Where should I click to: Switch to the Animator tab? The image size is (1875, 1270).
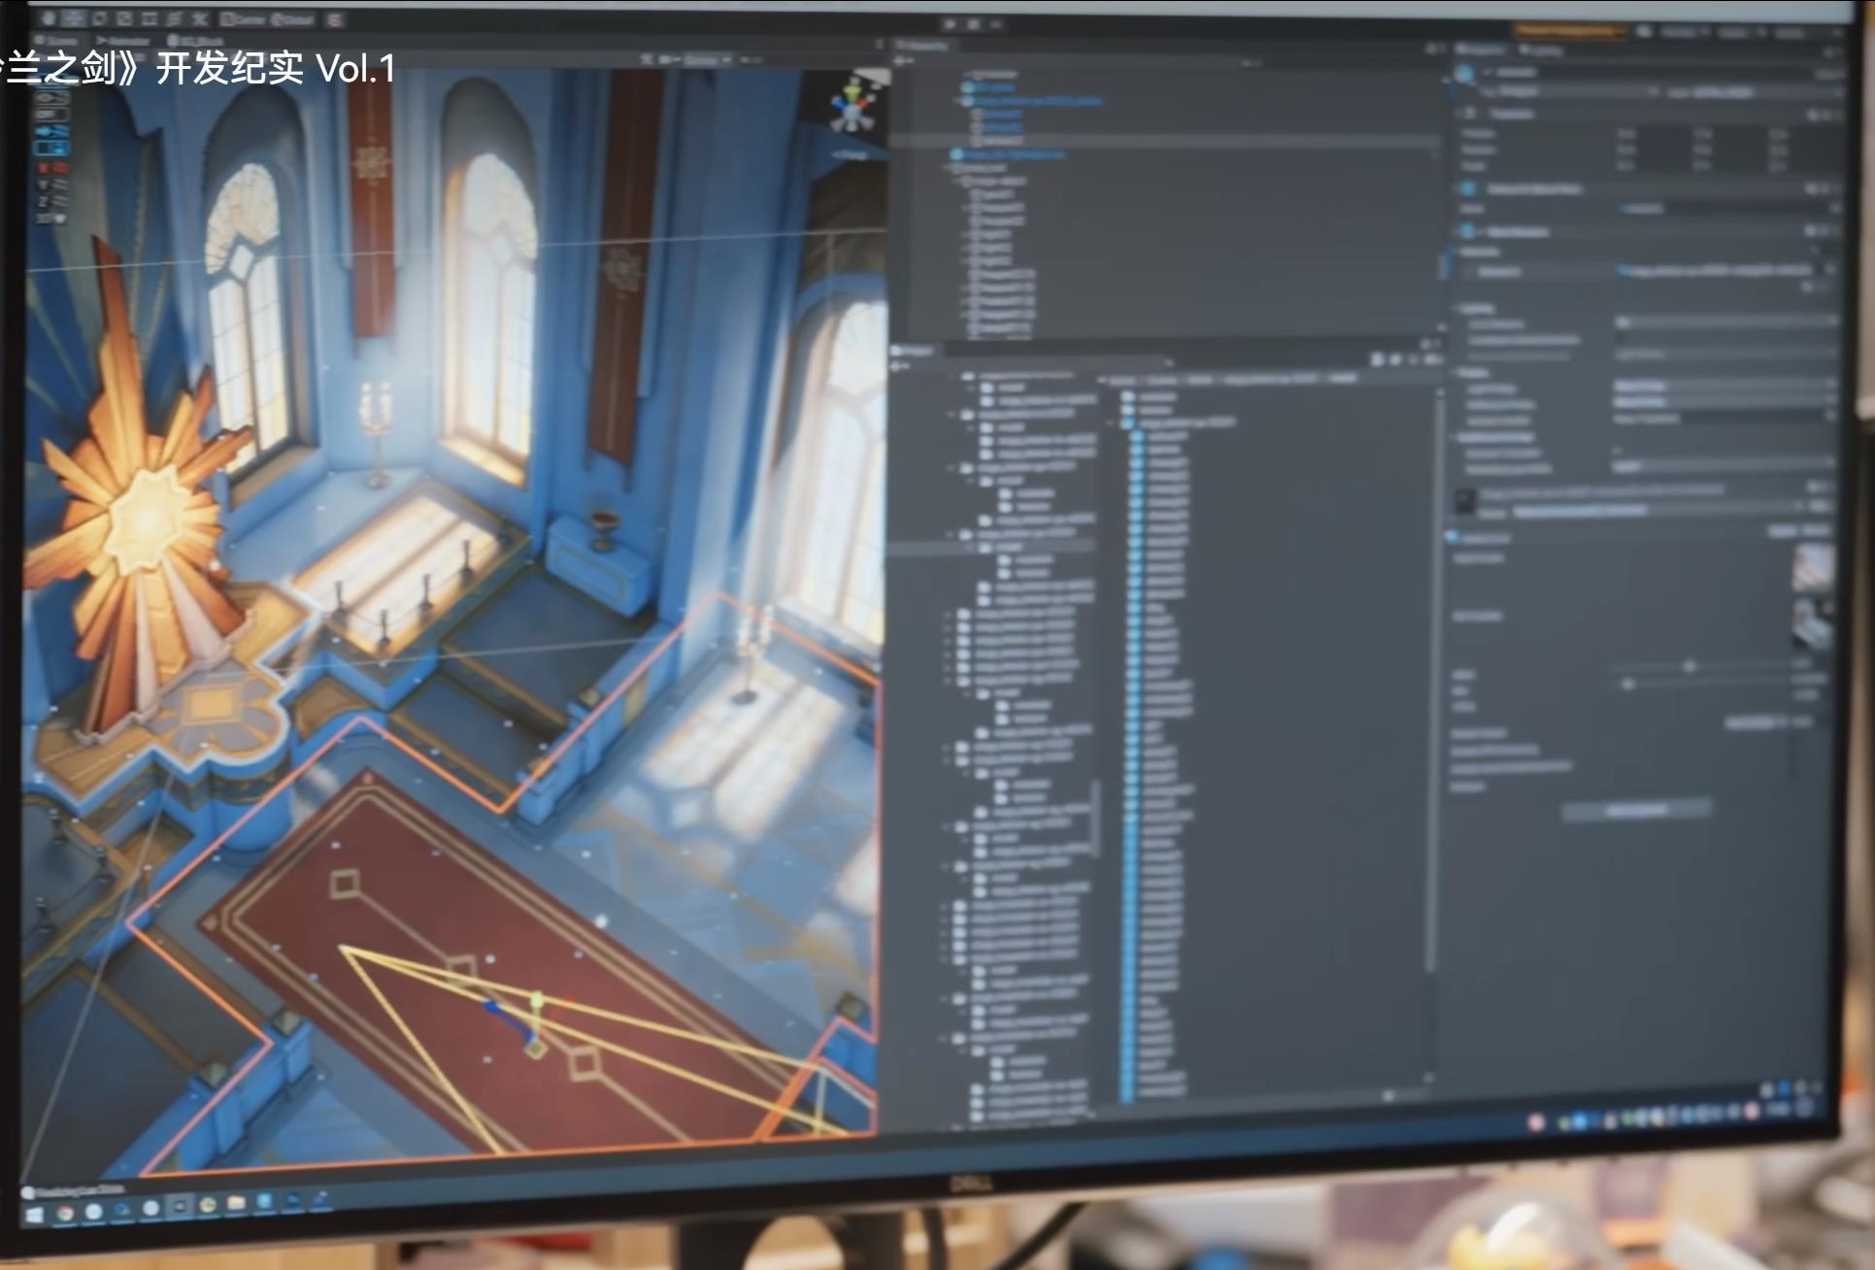pos(123,40)
